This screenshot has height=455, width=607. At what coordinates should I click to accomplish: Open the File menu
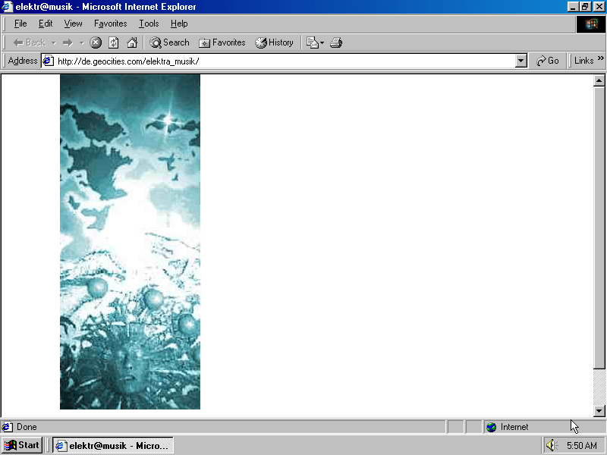(x=20, y=24)
